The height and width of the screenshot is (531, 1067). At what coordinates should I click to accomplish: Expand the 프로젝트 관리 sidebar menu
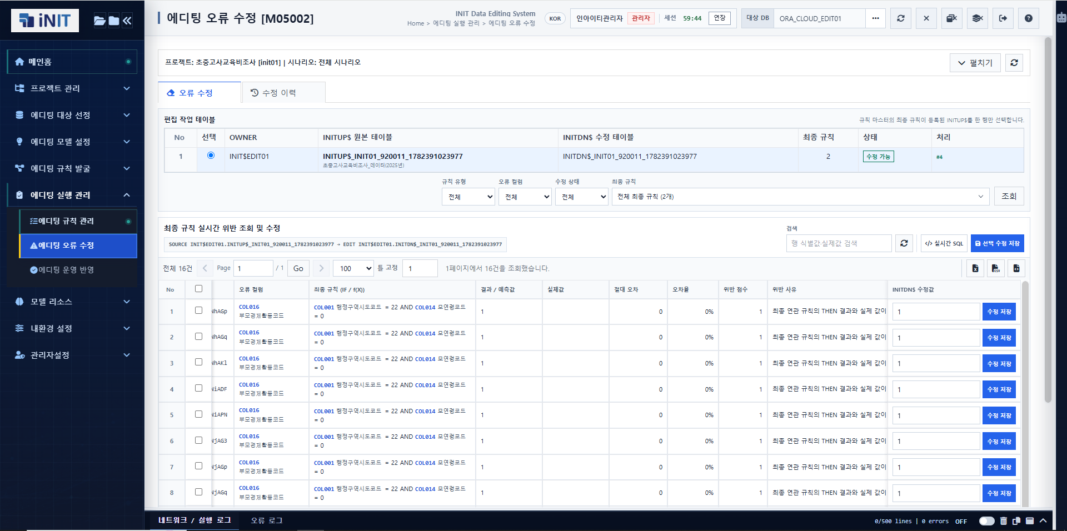[x=72, y=88]
